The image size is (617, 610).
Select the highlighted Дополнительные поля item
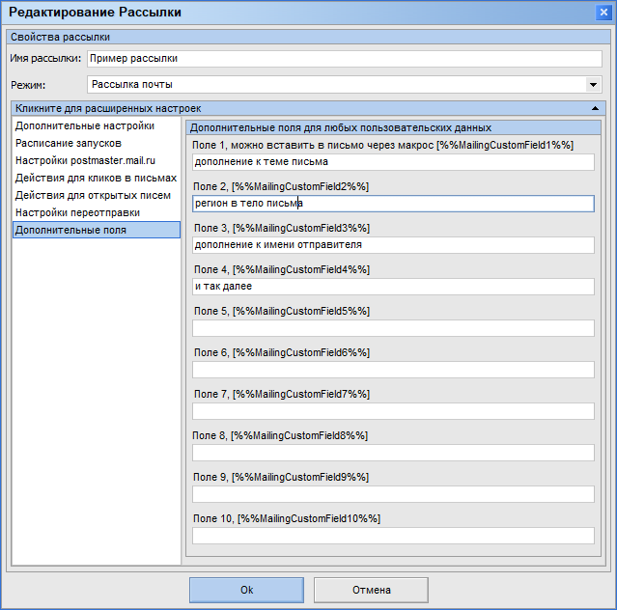pos(97,230)
